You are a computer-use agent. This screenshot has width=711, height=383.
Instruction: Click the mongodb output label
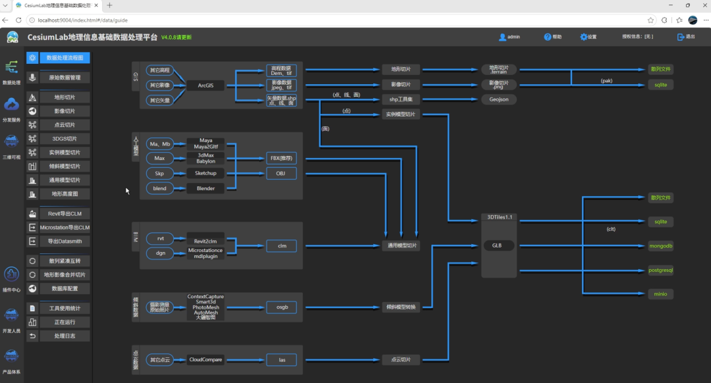[x=661, y=245]
